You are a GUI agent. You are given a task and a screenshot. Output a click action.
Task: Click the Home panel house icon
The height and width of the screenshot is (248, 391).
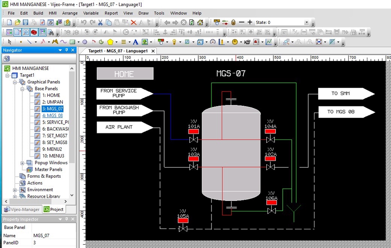coord(200,22)
